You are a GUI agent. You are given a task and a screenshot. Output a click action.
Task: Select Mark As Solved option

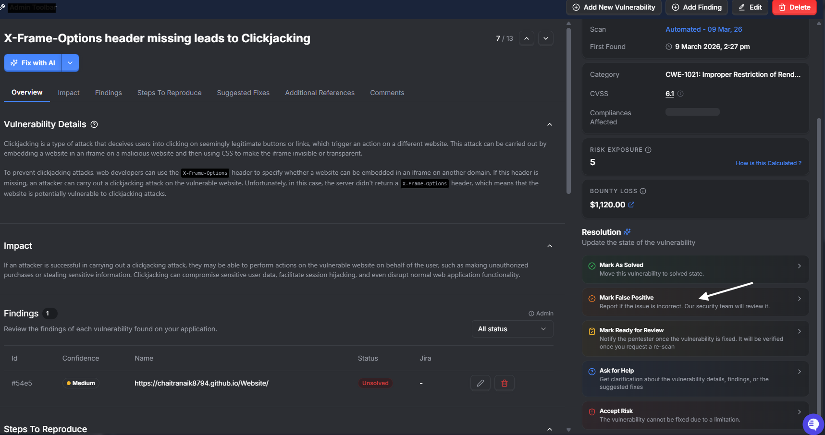(x=695, y=269)
